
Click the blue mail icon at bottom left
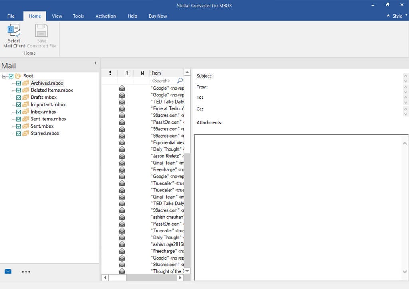[x=8, y=271]
